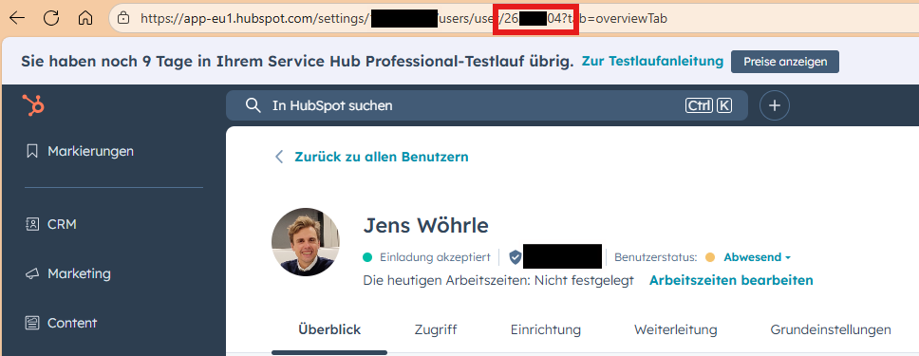
Task: Focus the 'In HubSpot suchen' search box
Action: [487, 105]
